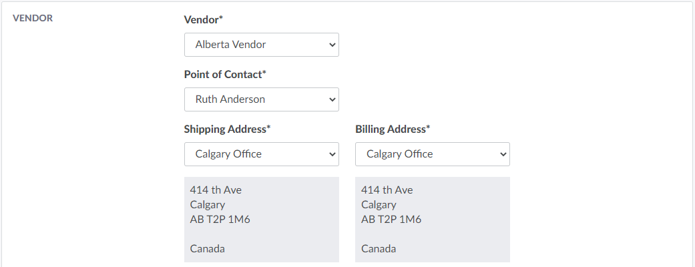The width and height of the screenshot is (695, 267).
Task: Click Calgary line in the billing address box
Action: 379,205
